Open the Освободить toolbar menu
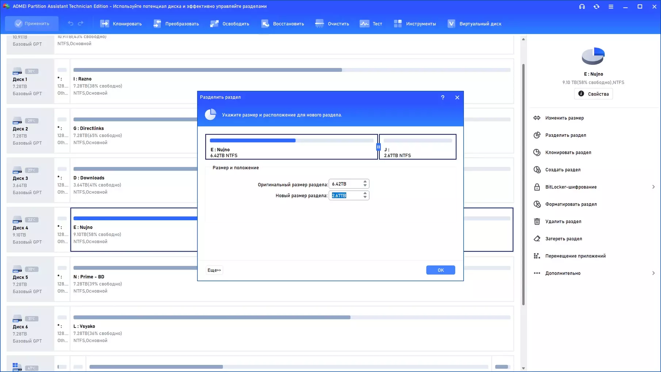The height and width of the screenshot is (372, 661). (230, 24)
